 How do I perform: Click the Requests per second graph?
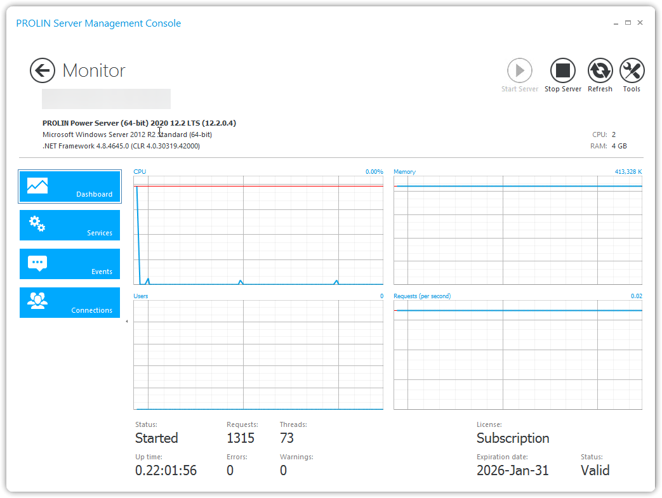[x=517, y=355]
